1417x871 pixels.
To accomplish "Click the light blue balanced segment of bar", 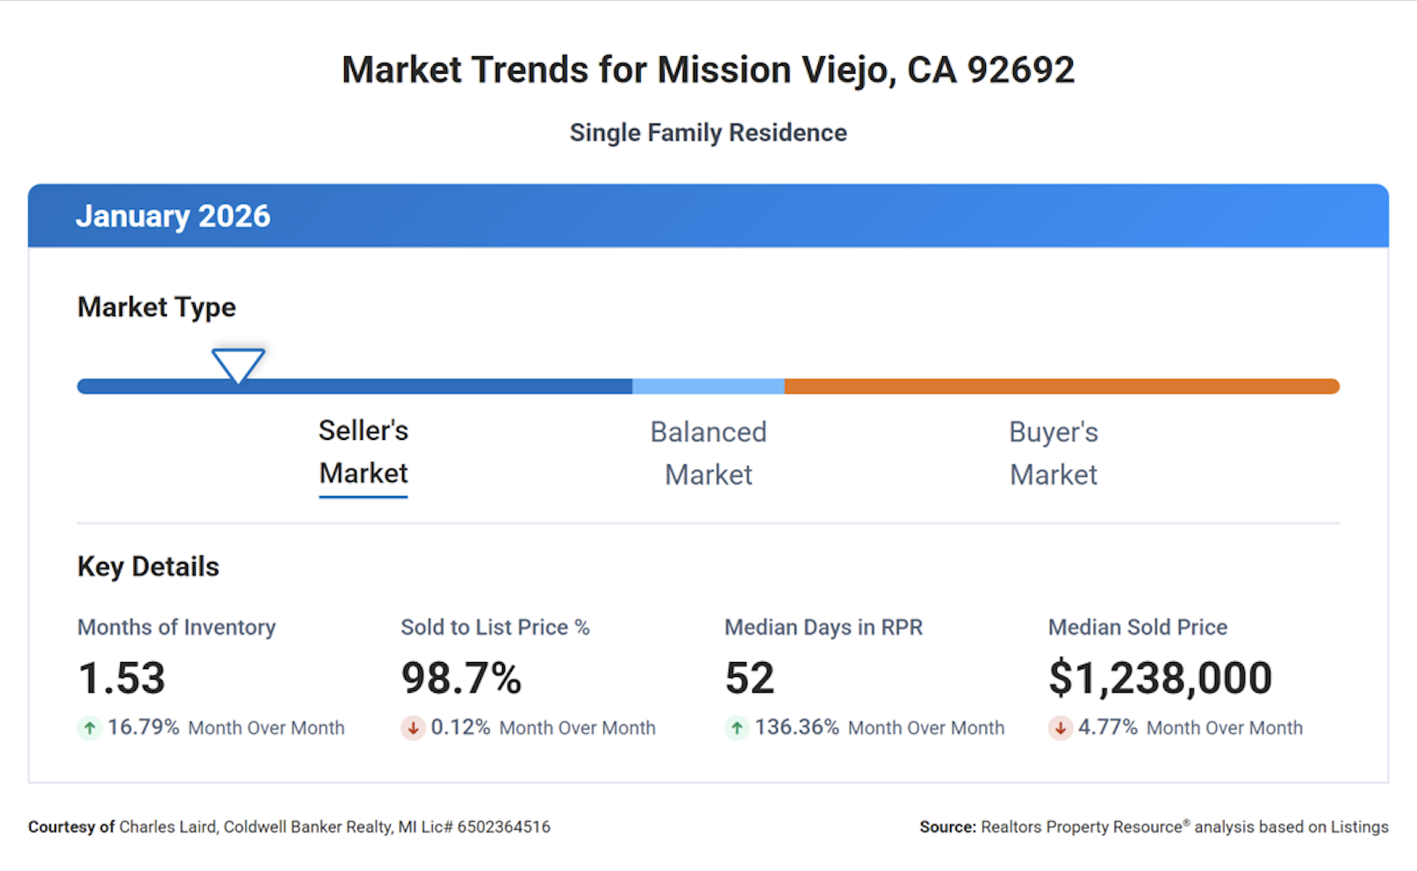I will coord(708,386).
